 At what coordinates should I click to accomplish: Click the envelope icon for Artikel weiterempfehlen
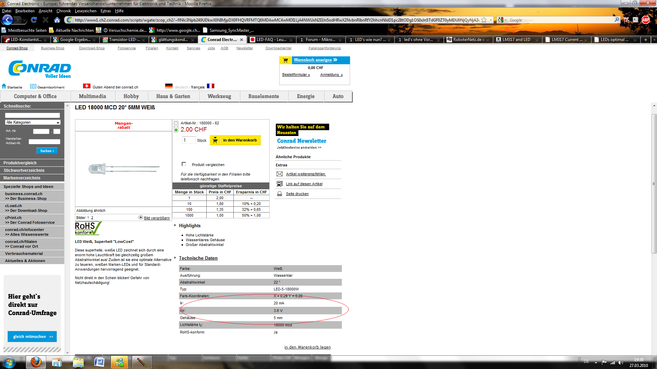[x=280, y=174]
